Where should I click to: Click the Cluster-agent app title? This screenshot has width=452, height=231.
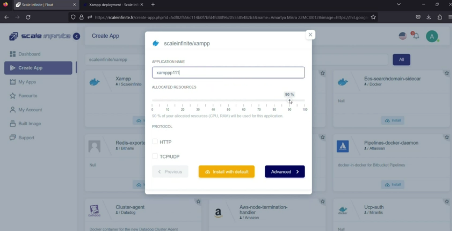pyautogui.click(x=130, y=207)
